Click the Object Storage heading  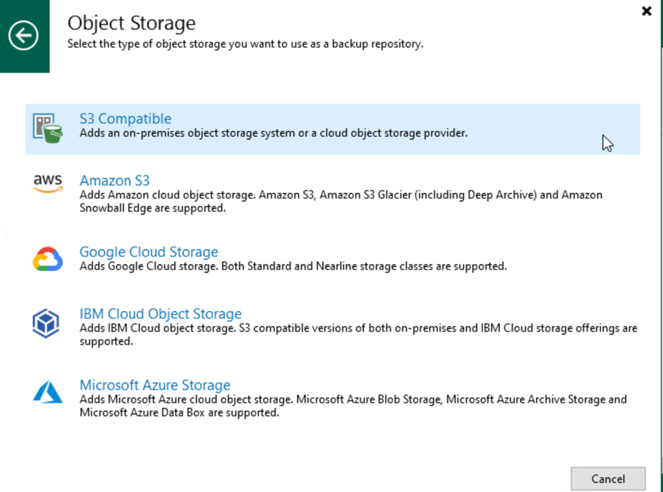(x=131, y=23)
